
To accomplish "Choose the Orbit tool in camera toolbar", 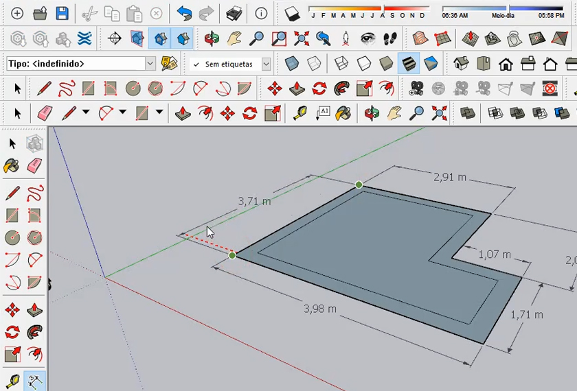I will 212,38.
